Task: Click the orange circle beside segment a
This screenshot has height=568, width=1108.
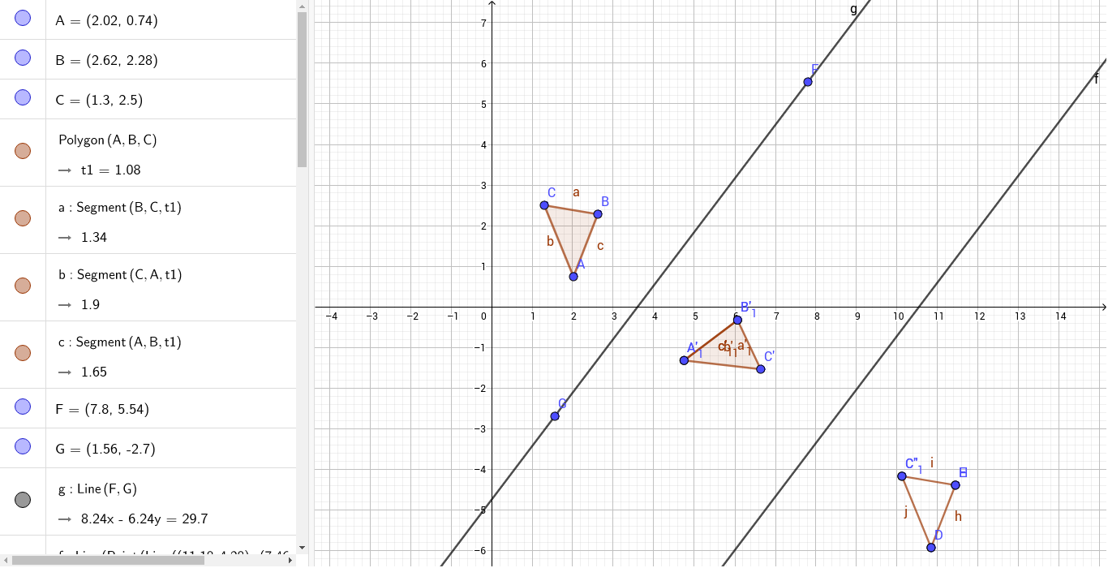Action: pyautogui.click(x=22, y=217)
